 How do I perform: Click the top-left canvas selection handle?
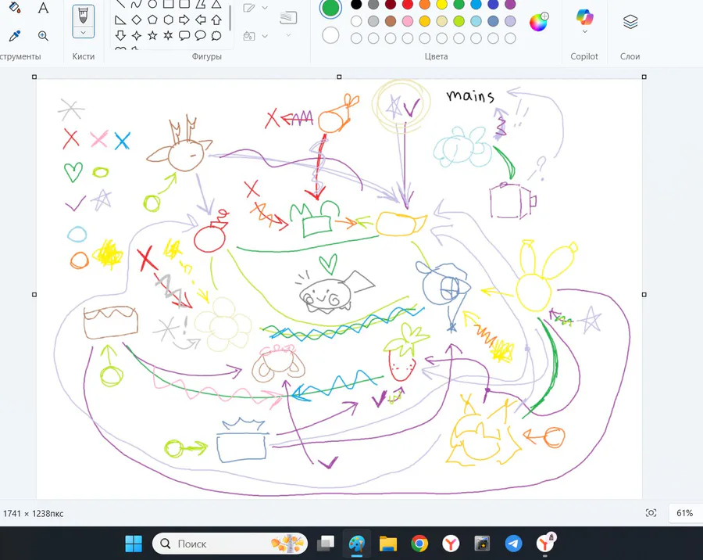[x=34, y=77]
